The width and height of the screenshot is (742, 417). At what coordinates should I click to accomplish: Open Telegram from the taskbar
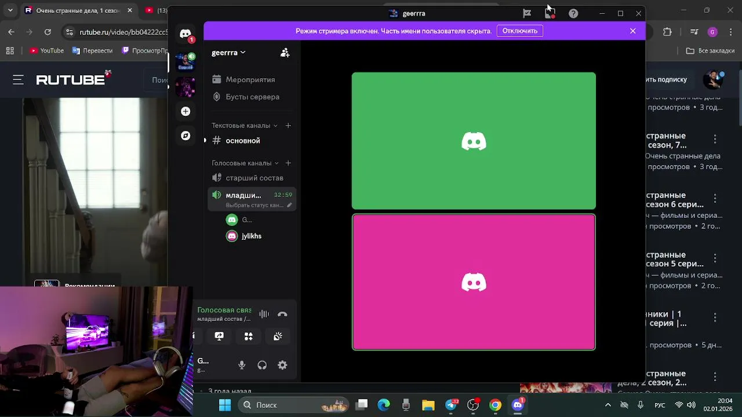pyautogui.click(x=451, y=405)
